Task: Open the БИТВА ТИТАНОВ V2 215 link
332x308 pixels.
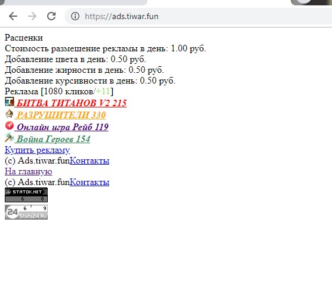Action: click(x=70, y=103)
